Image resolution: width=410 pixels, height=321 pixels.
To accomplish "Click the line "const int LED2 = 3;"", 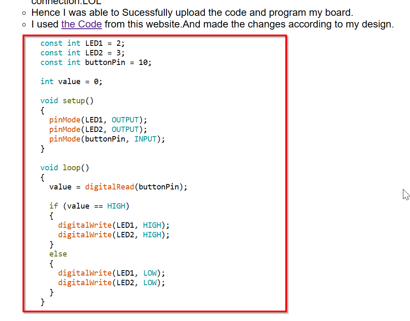I will point(82,53).
